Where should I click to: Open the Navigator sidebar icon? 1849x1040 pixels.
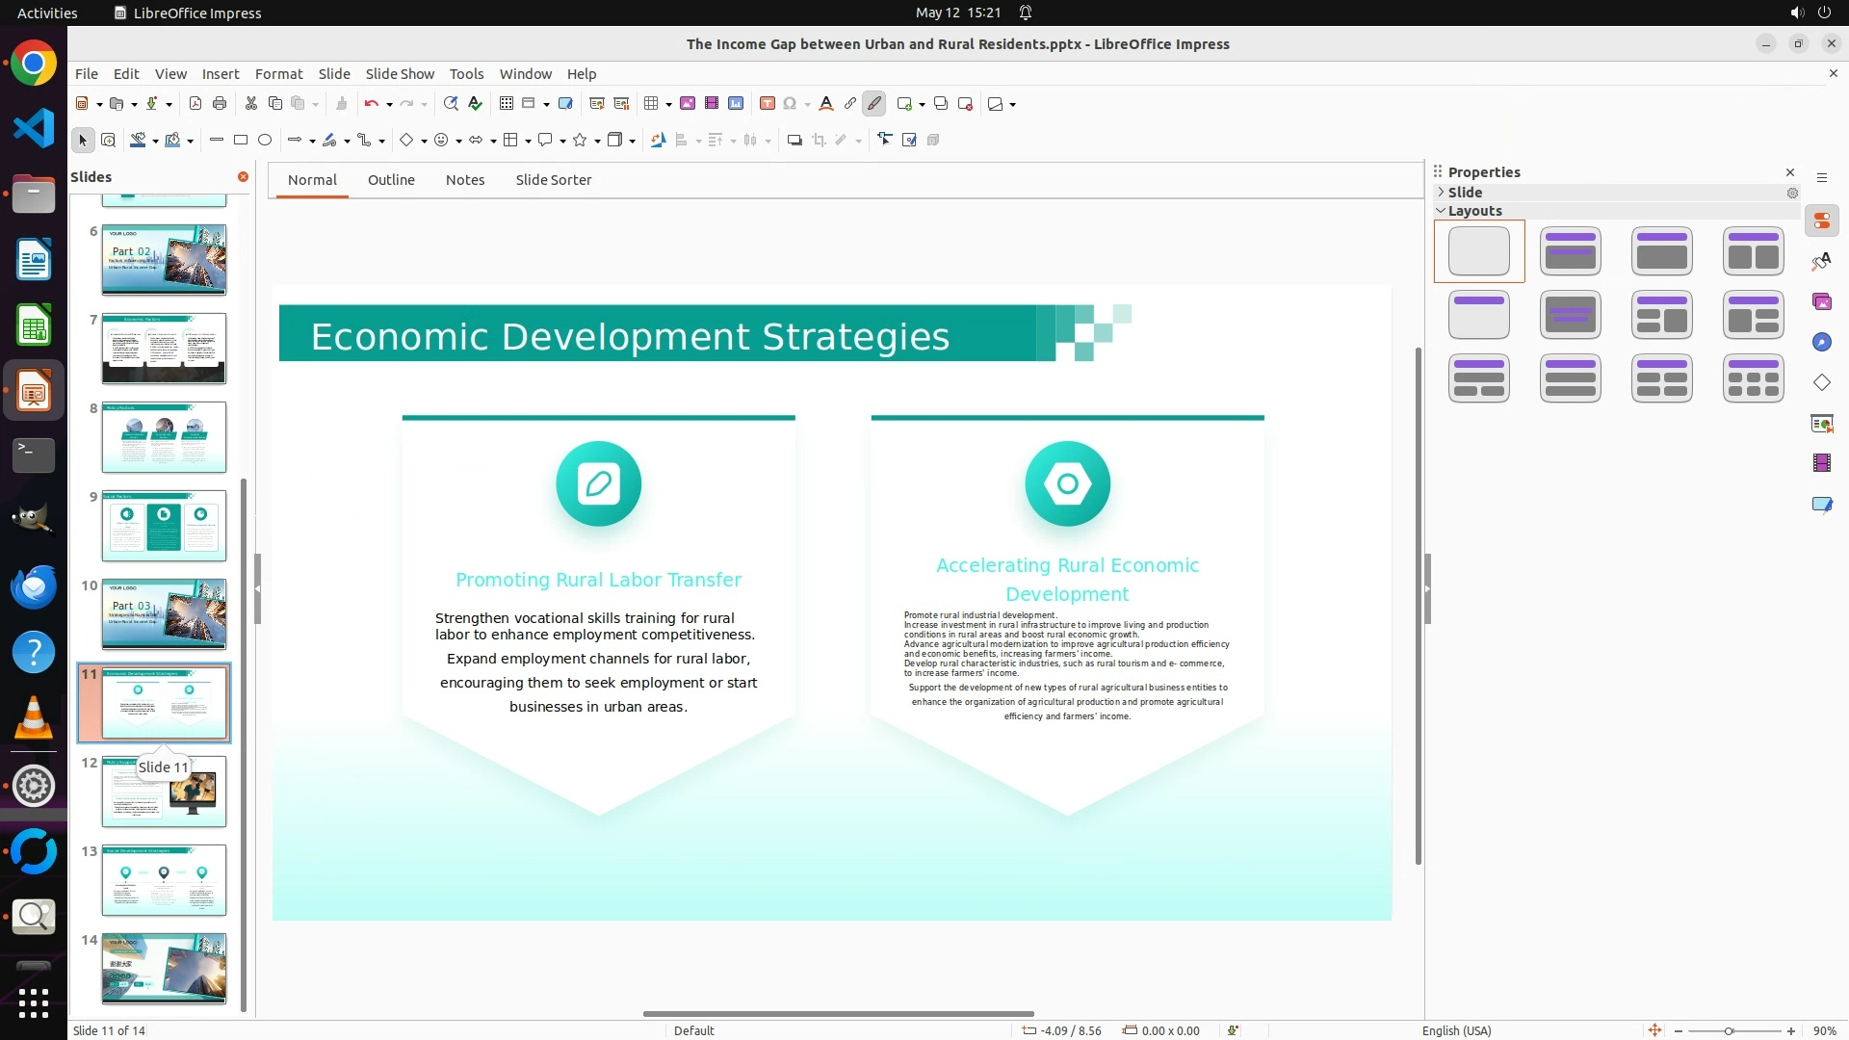click(x=1821, y=343)
